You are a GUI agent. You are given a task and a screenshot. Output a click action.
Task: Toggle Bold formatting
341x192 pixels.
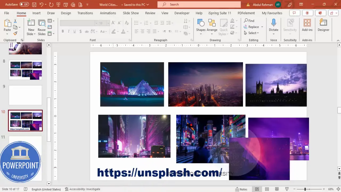click(63, 31)
